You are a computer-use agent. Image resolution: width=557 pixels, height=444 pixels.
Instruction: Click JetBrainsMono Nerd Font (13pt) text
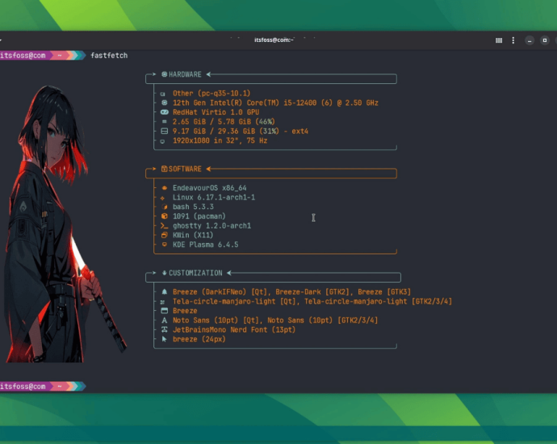pos(234,329)
